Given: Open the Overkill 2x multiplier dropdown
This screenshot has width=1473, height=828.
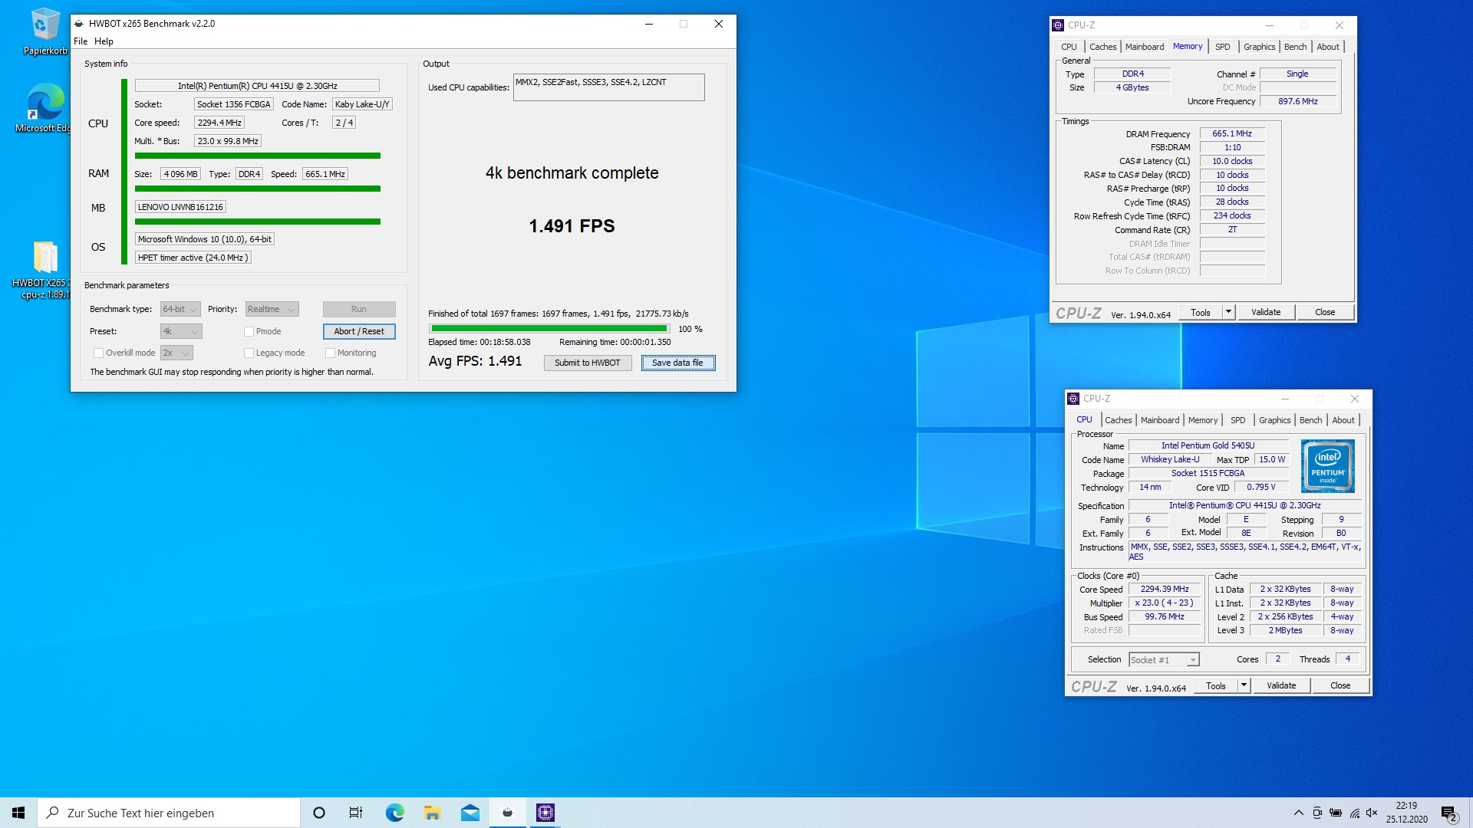Looking at the screenshot, I should coord(176,353).
